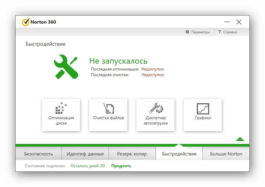Click the Norton checkmark logo icon
The height and width of the screenshot is (187, 265).
pos(26,22)
